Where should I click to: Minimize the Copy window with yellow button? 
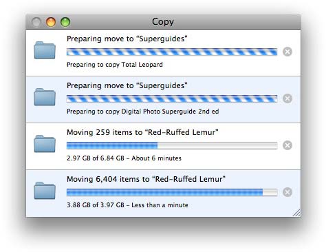[51, 22]
